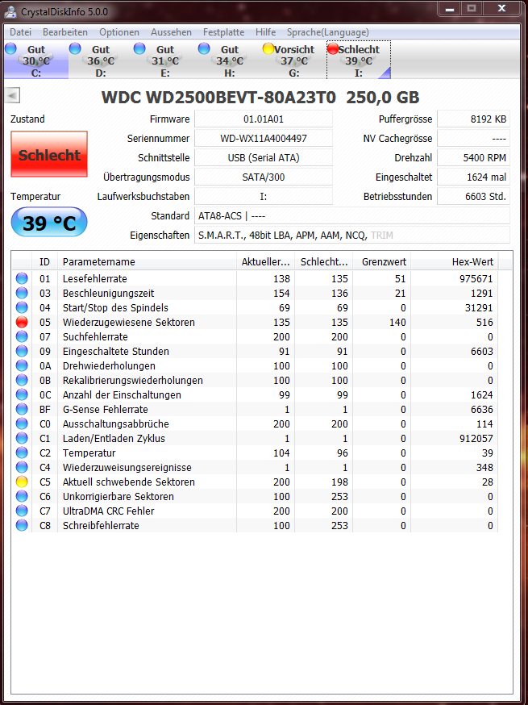Screen dimensions: 528x705
Task: Click the Eigenschaften field listing S.M.A.R.T.
Action: (352, 236)
